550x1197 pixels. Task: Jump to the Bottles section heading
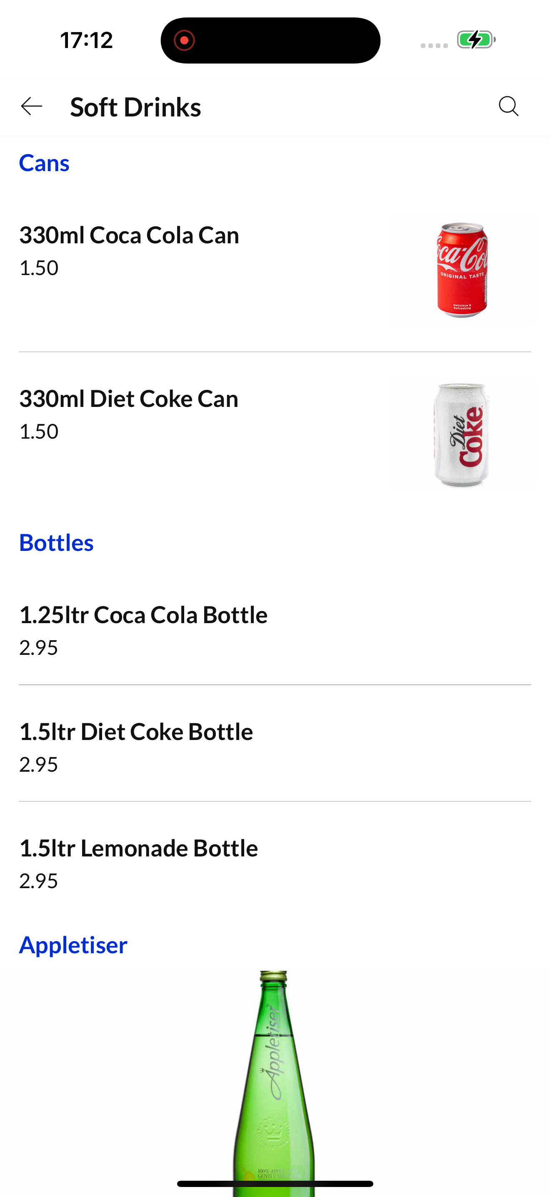tap(56, 543)
